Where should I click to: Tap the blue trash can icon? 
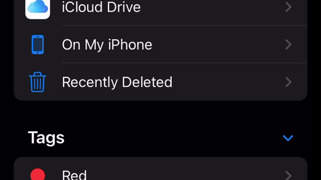38,82
